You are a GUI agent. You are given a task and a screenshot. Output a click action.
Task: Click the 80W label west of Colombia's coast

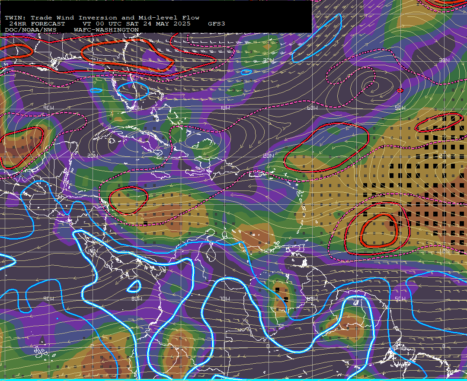(137, 298)
